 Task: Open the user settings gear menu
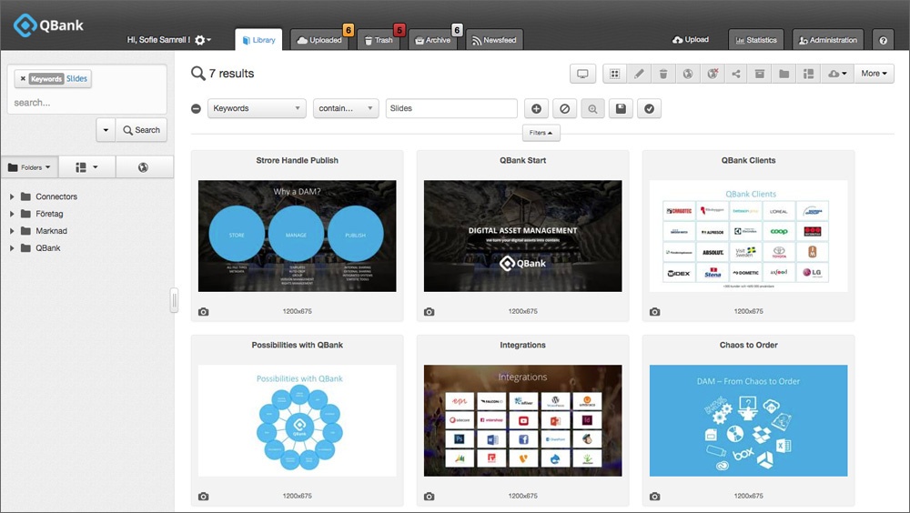click(203, 40)
